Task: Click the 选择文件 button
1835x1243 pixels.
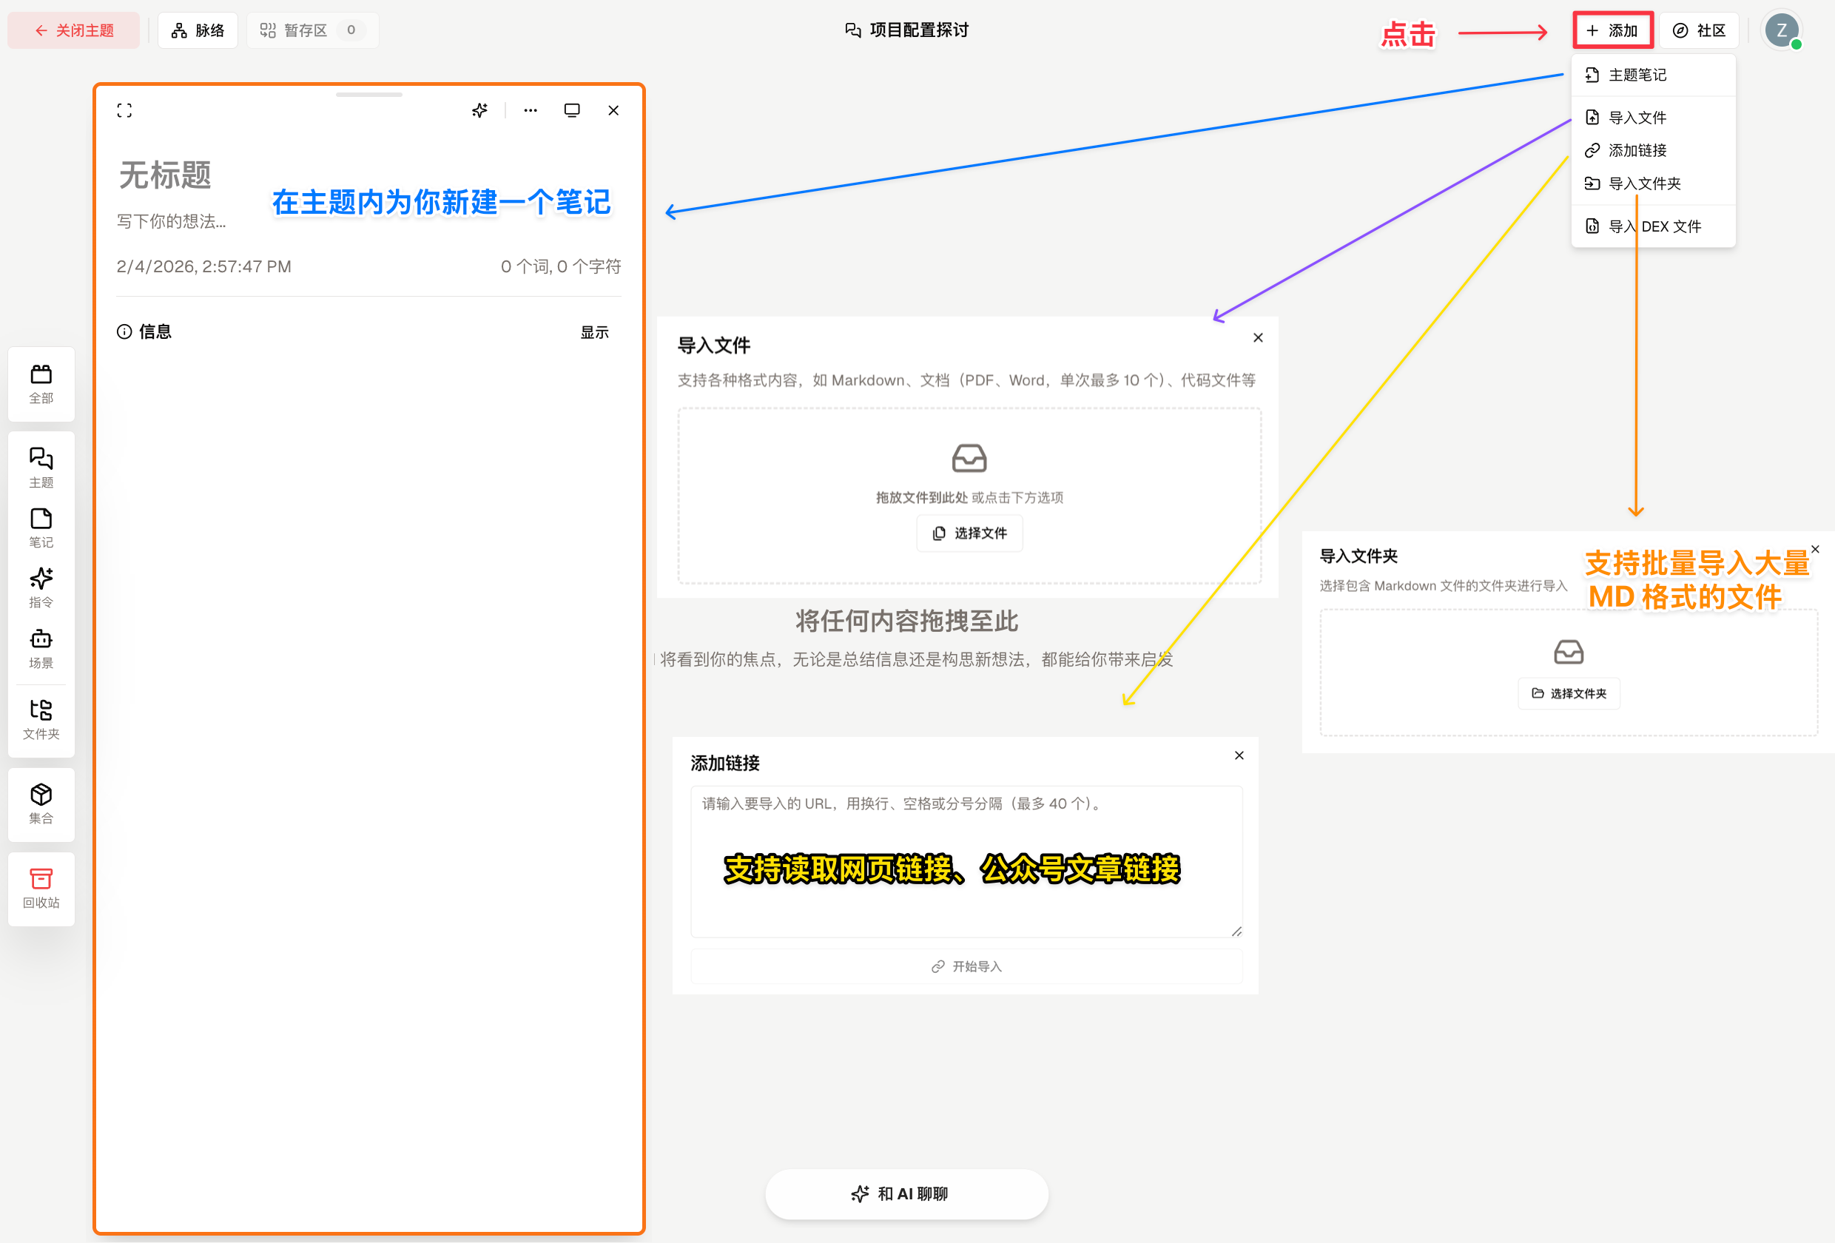Action: pos(969,533)
